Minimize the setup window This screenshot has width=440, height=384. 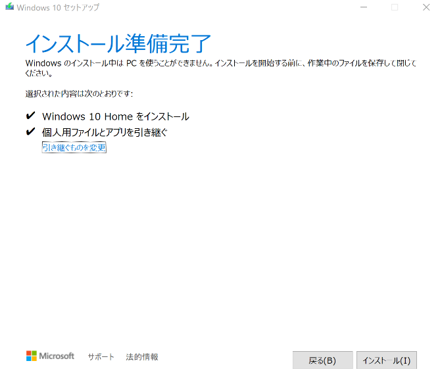tap(364, 7)
